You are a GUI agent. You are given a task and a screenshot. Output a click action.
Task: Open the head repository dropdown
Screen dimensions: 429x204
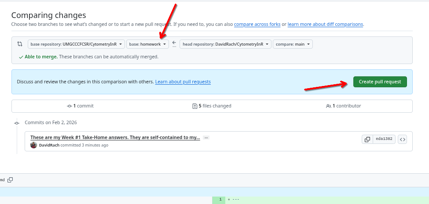pos(225,44)
